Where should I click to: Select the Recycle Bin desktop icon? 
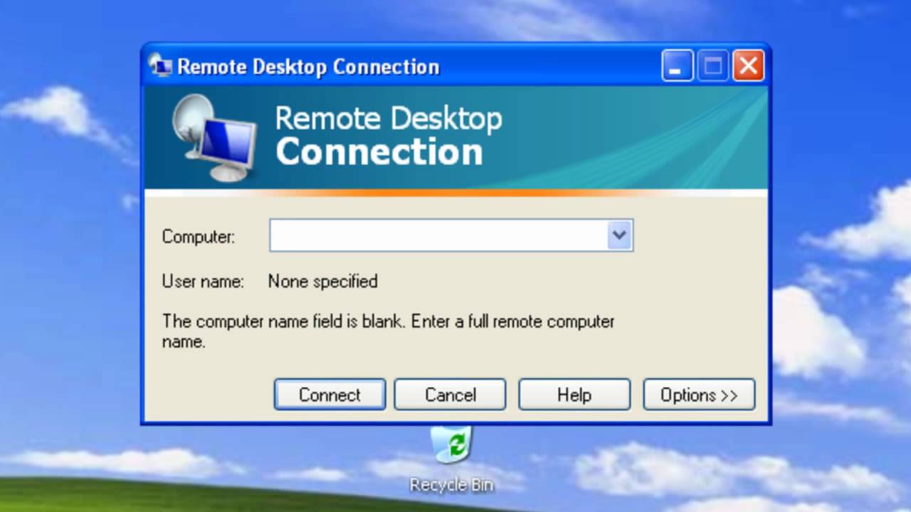tap(451, 446)
